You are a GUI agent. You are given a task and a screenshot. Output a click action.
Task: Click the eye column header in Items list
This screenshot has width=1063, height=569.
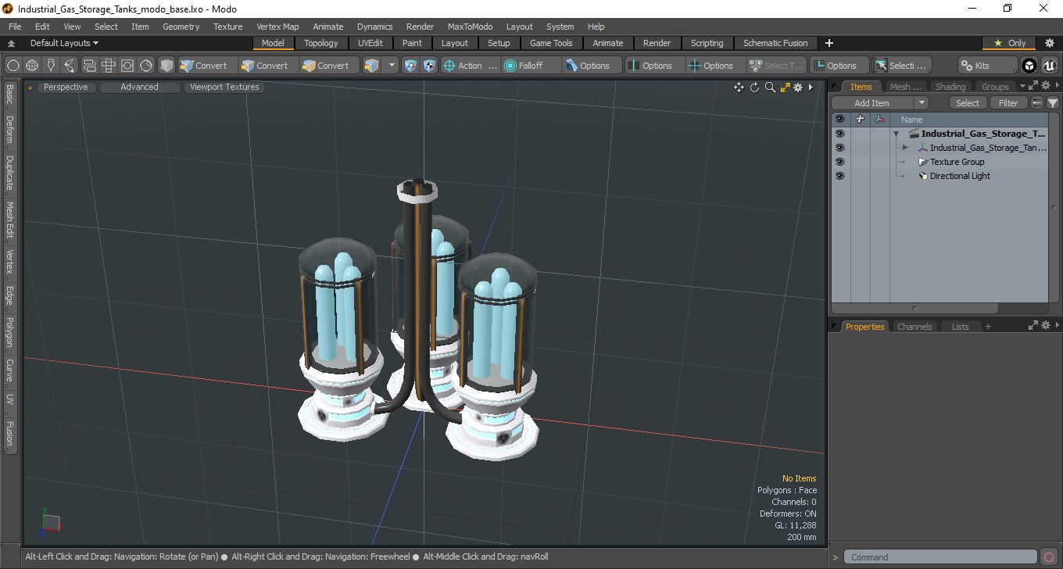[x=839, y=120]
